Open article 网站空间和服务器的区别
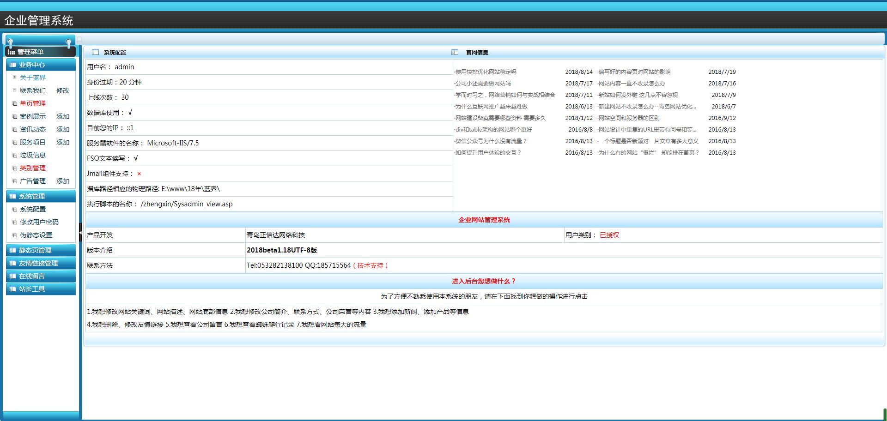 [629, 118]
